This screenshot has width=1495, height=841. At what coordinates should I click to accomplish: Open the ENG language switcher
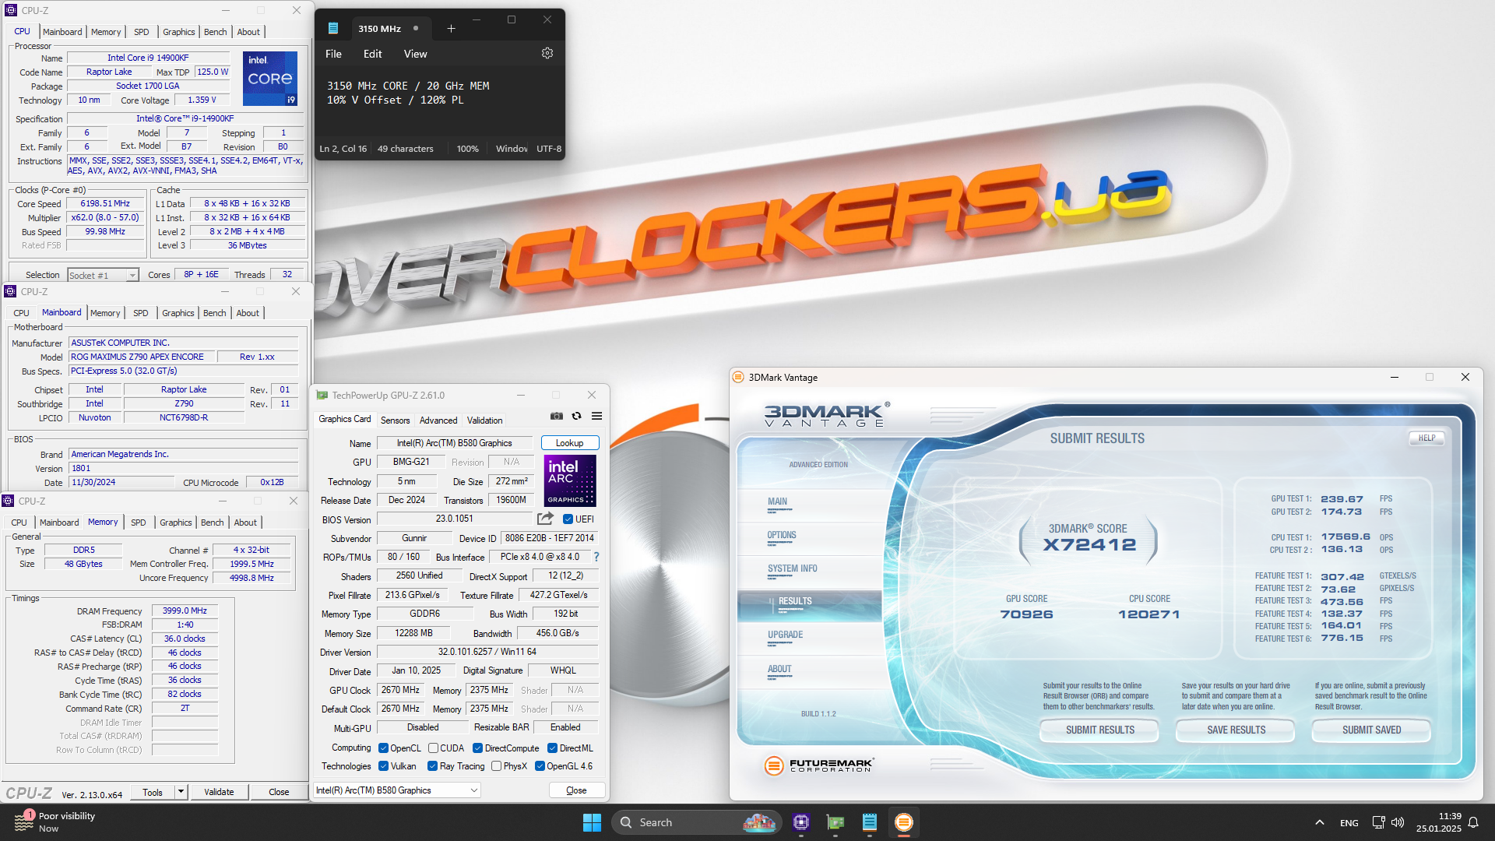[1349, 823]
